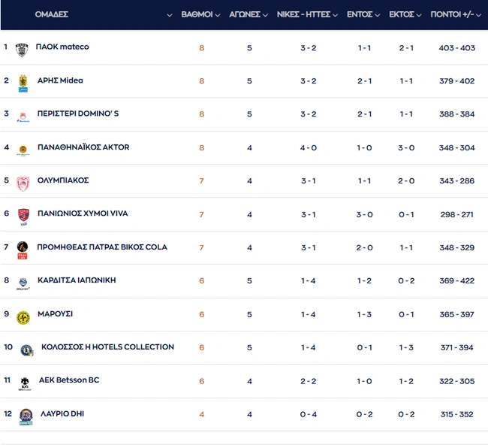Open ΚΑΡΔΙΤΣΑ ΙΑΠΩΝΙΚΗ team page
Image resolution: width=488 pixels, height=445 pixels.
pyautogui.click(x=77, y=280)
